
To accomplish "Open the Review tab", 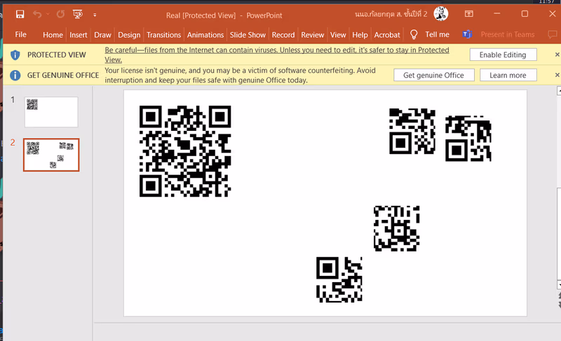I will click(312, 34).
